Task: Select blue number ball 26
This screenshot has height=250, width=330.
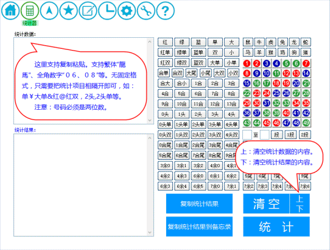Action: click(x=286, y=93)
